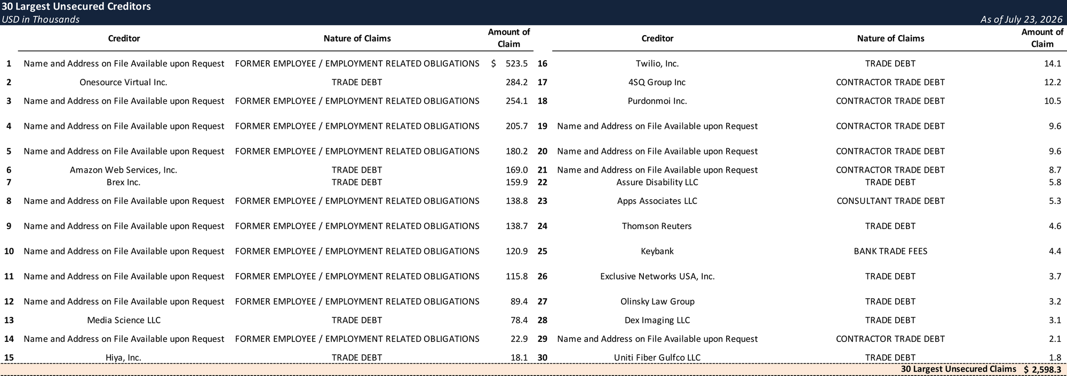The image size is (1067, 376).
Task: Click the 'As of July 23, 2026' date
Action: (x=1021, y=19)
